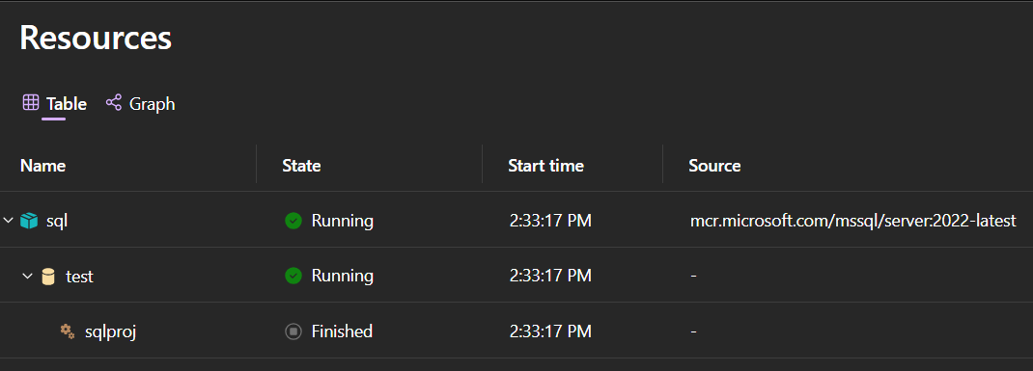Click the gears icon next to sqlproj

point(68,331)
